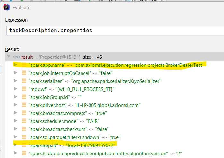Select the "spark.app.name" BrokerDealerTest text

pyautogui.click(x=116, y=65)
